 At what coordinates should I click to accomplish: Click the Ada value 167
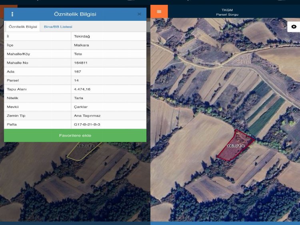[x=78, y=72]
